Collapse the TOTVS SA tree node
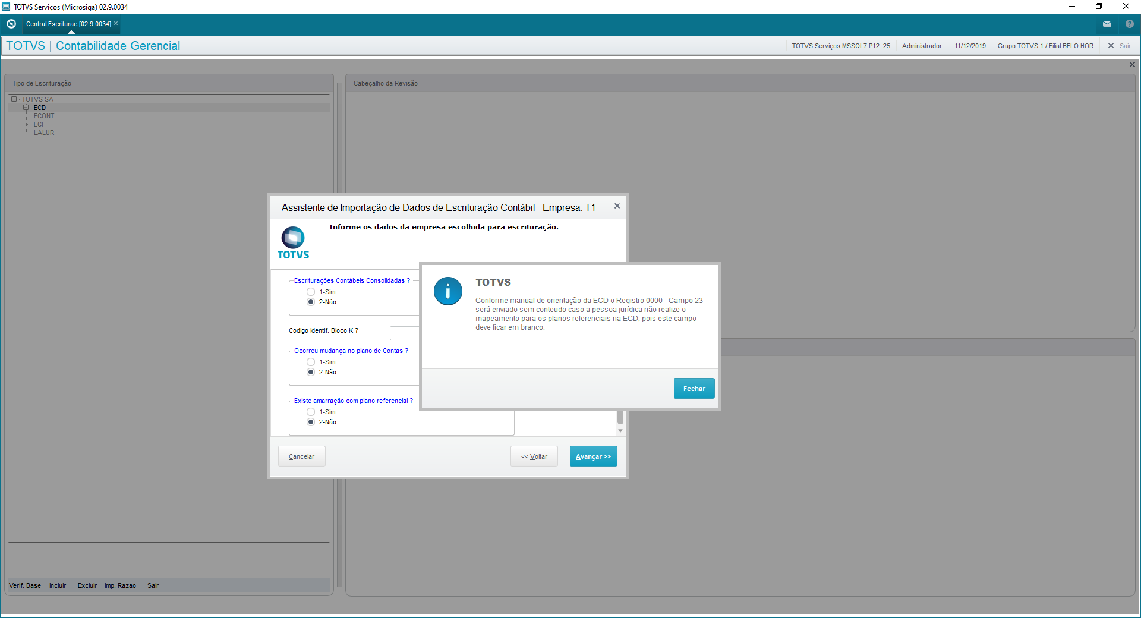 click(14, 99)
